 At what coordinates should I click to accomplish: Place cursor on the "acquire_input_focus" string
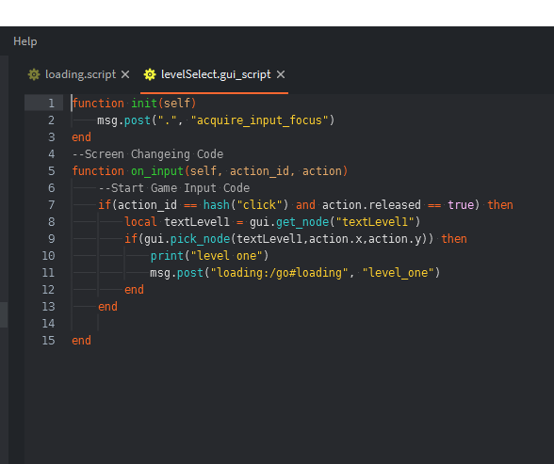click(259, 120)
